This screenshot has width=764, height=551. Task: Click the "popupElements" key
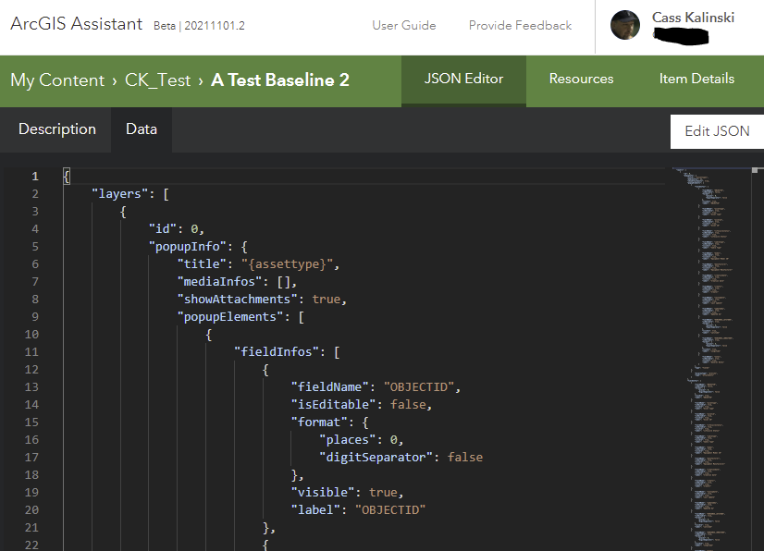pyautogui.click(x=230, y=317)
